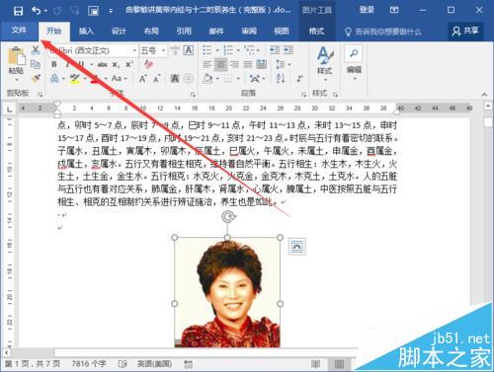Shrink font size with smaller A

click(156, 79)
